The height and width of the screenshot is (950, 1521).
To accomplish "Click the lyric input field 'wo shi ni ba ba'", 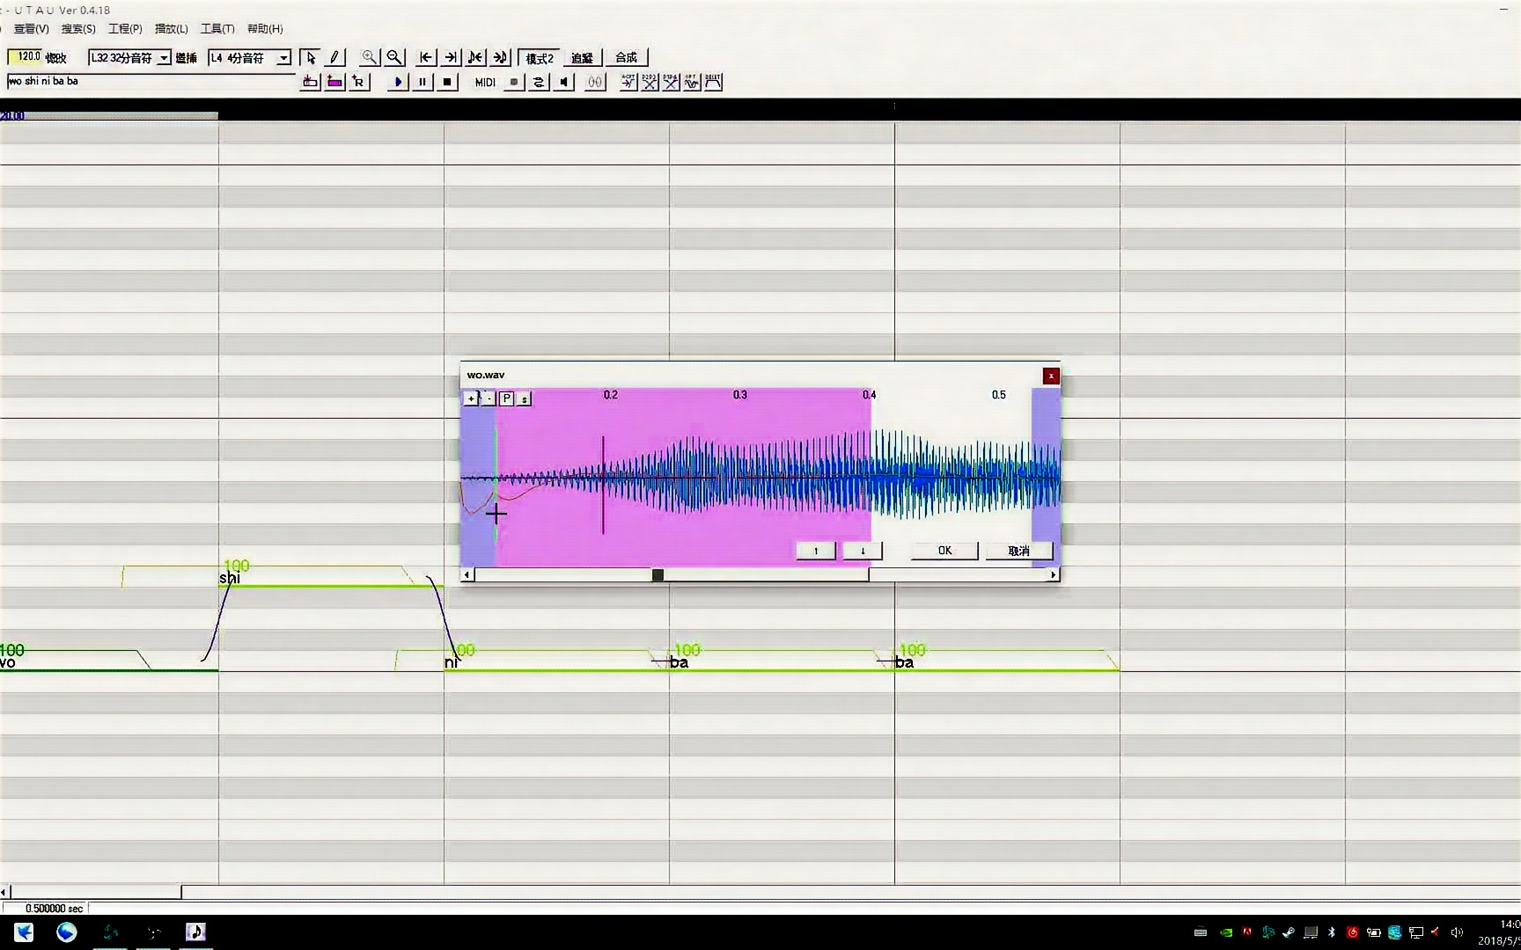I will 150,81.
